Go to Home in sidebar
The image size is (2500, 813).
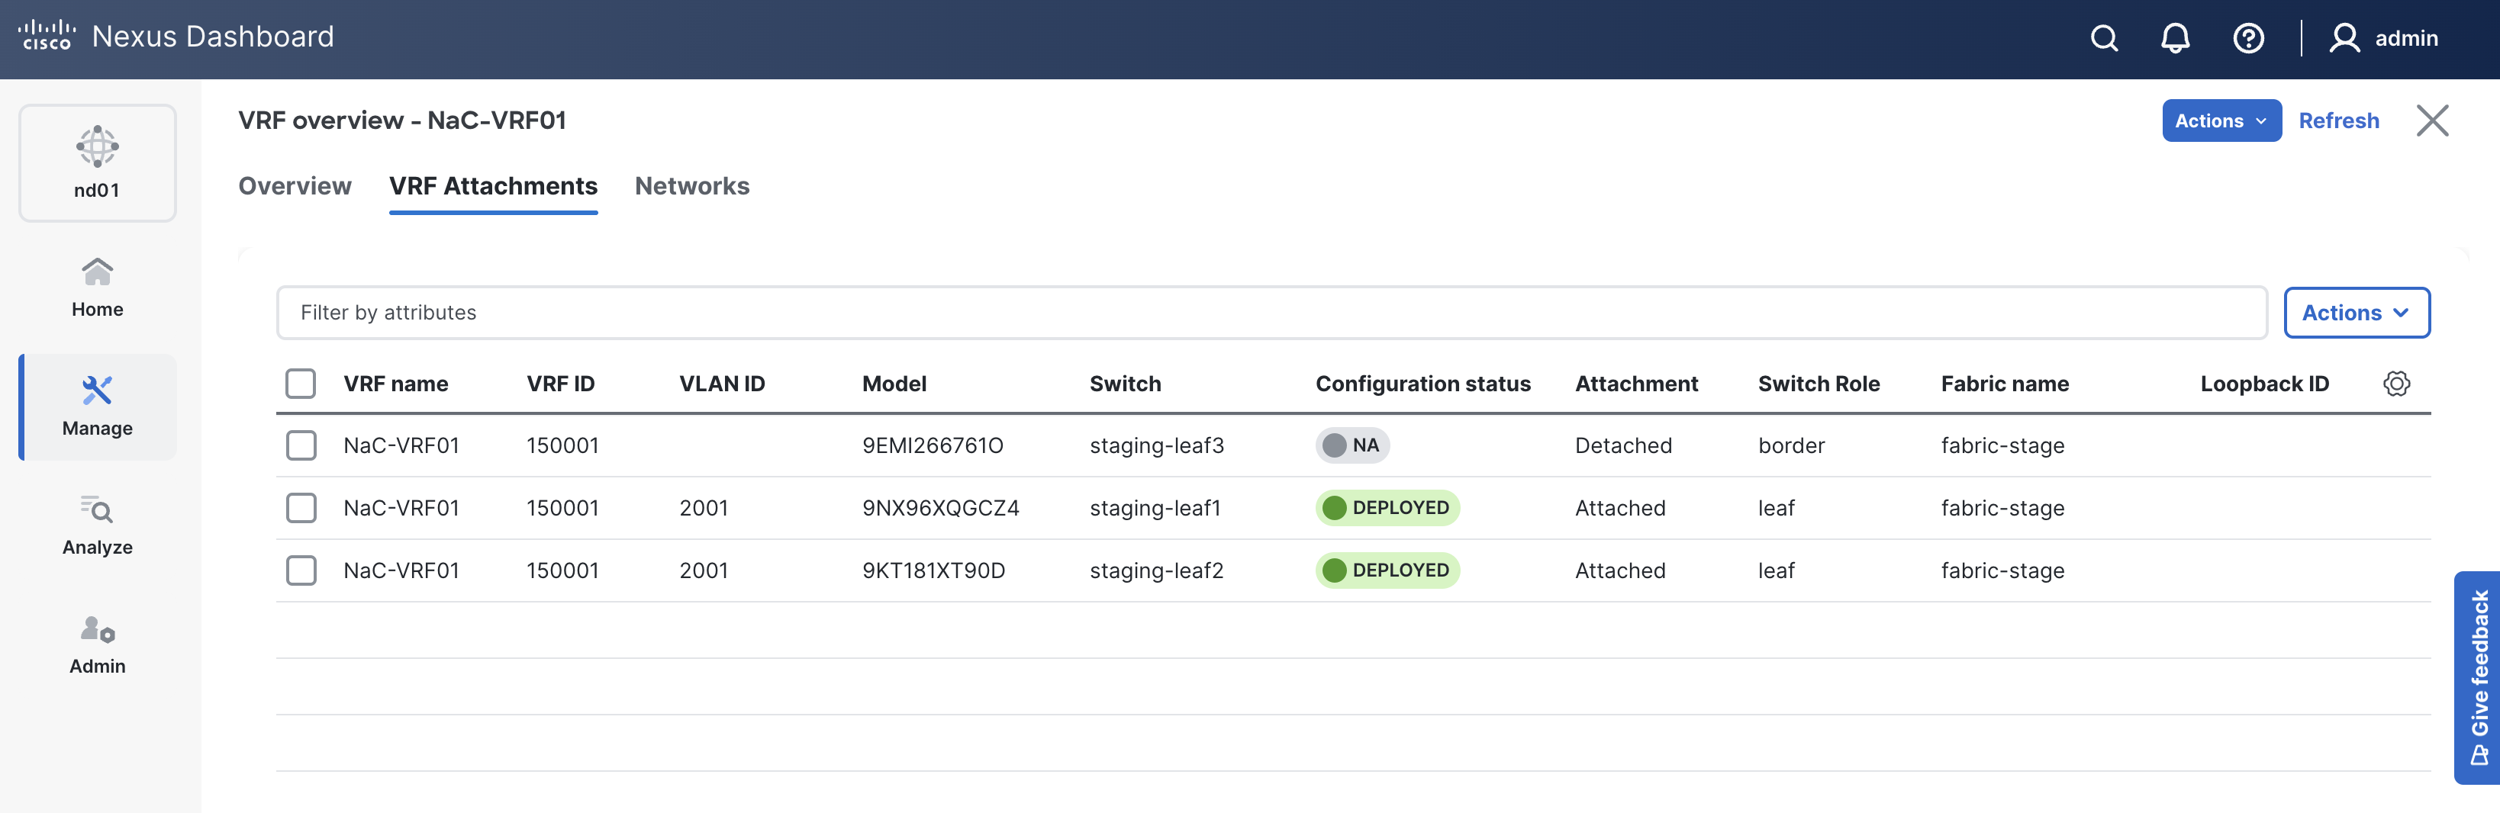97,288
